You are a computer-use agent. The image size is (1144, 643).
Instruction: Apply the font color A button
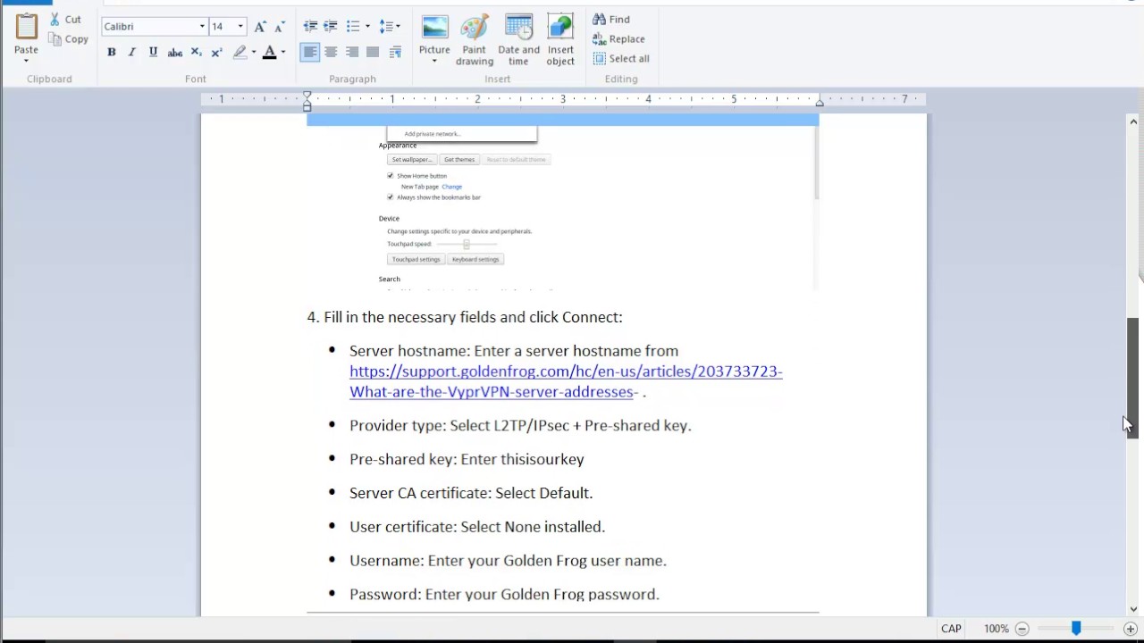tap(269, 53)
